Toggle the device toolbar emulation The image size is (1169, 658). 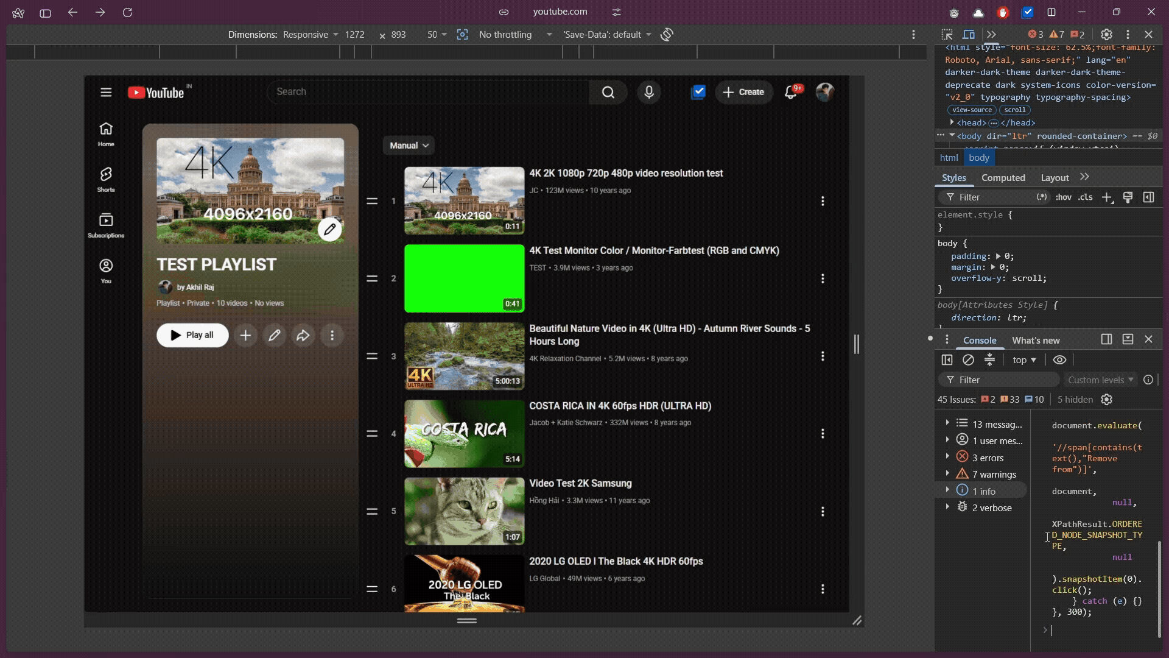(969, 35)
